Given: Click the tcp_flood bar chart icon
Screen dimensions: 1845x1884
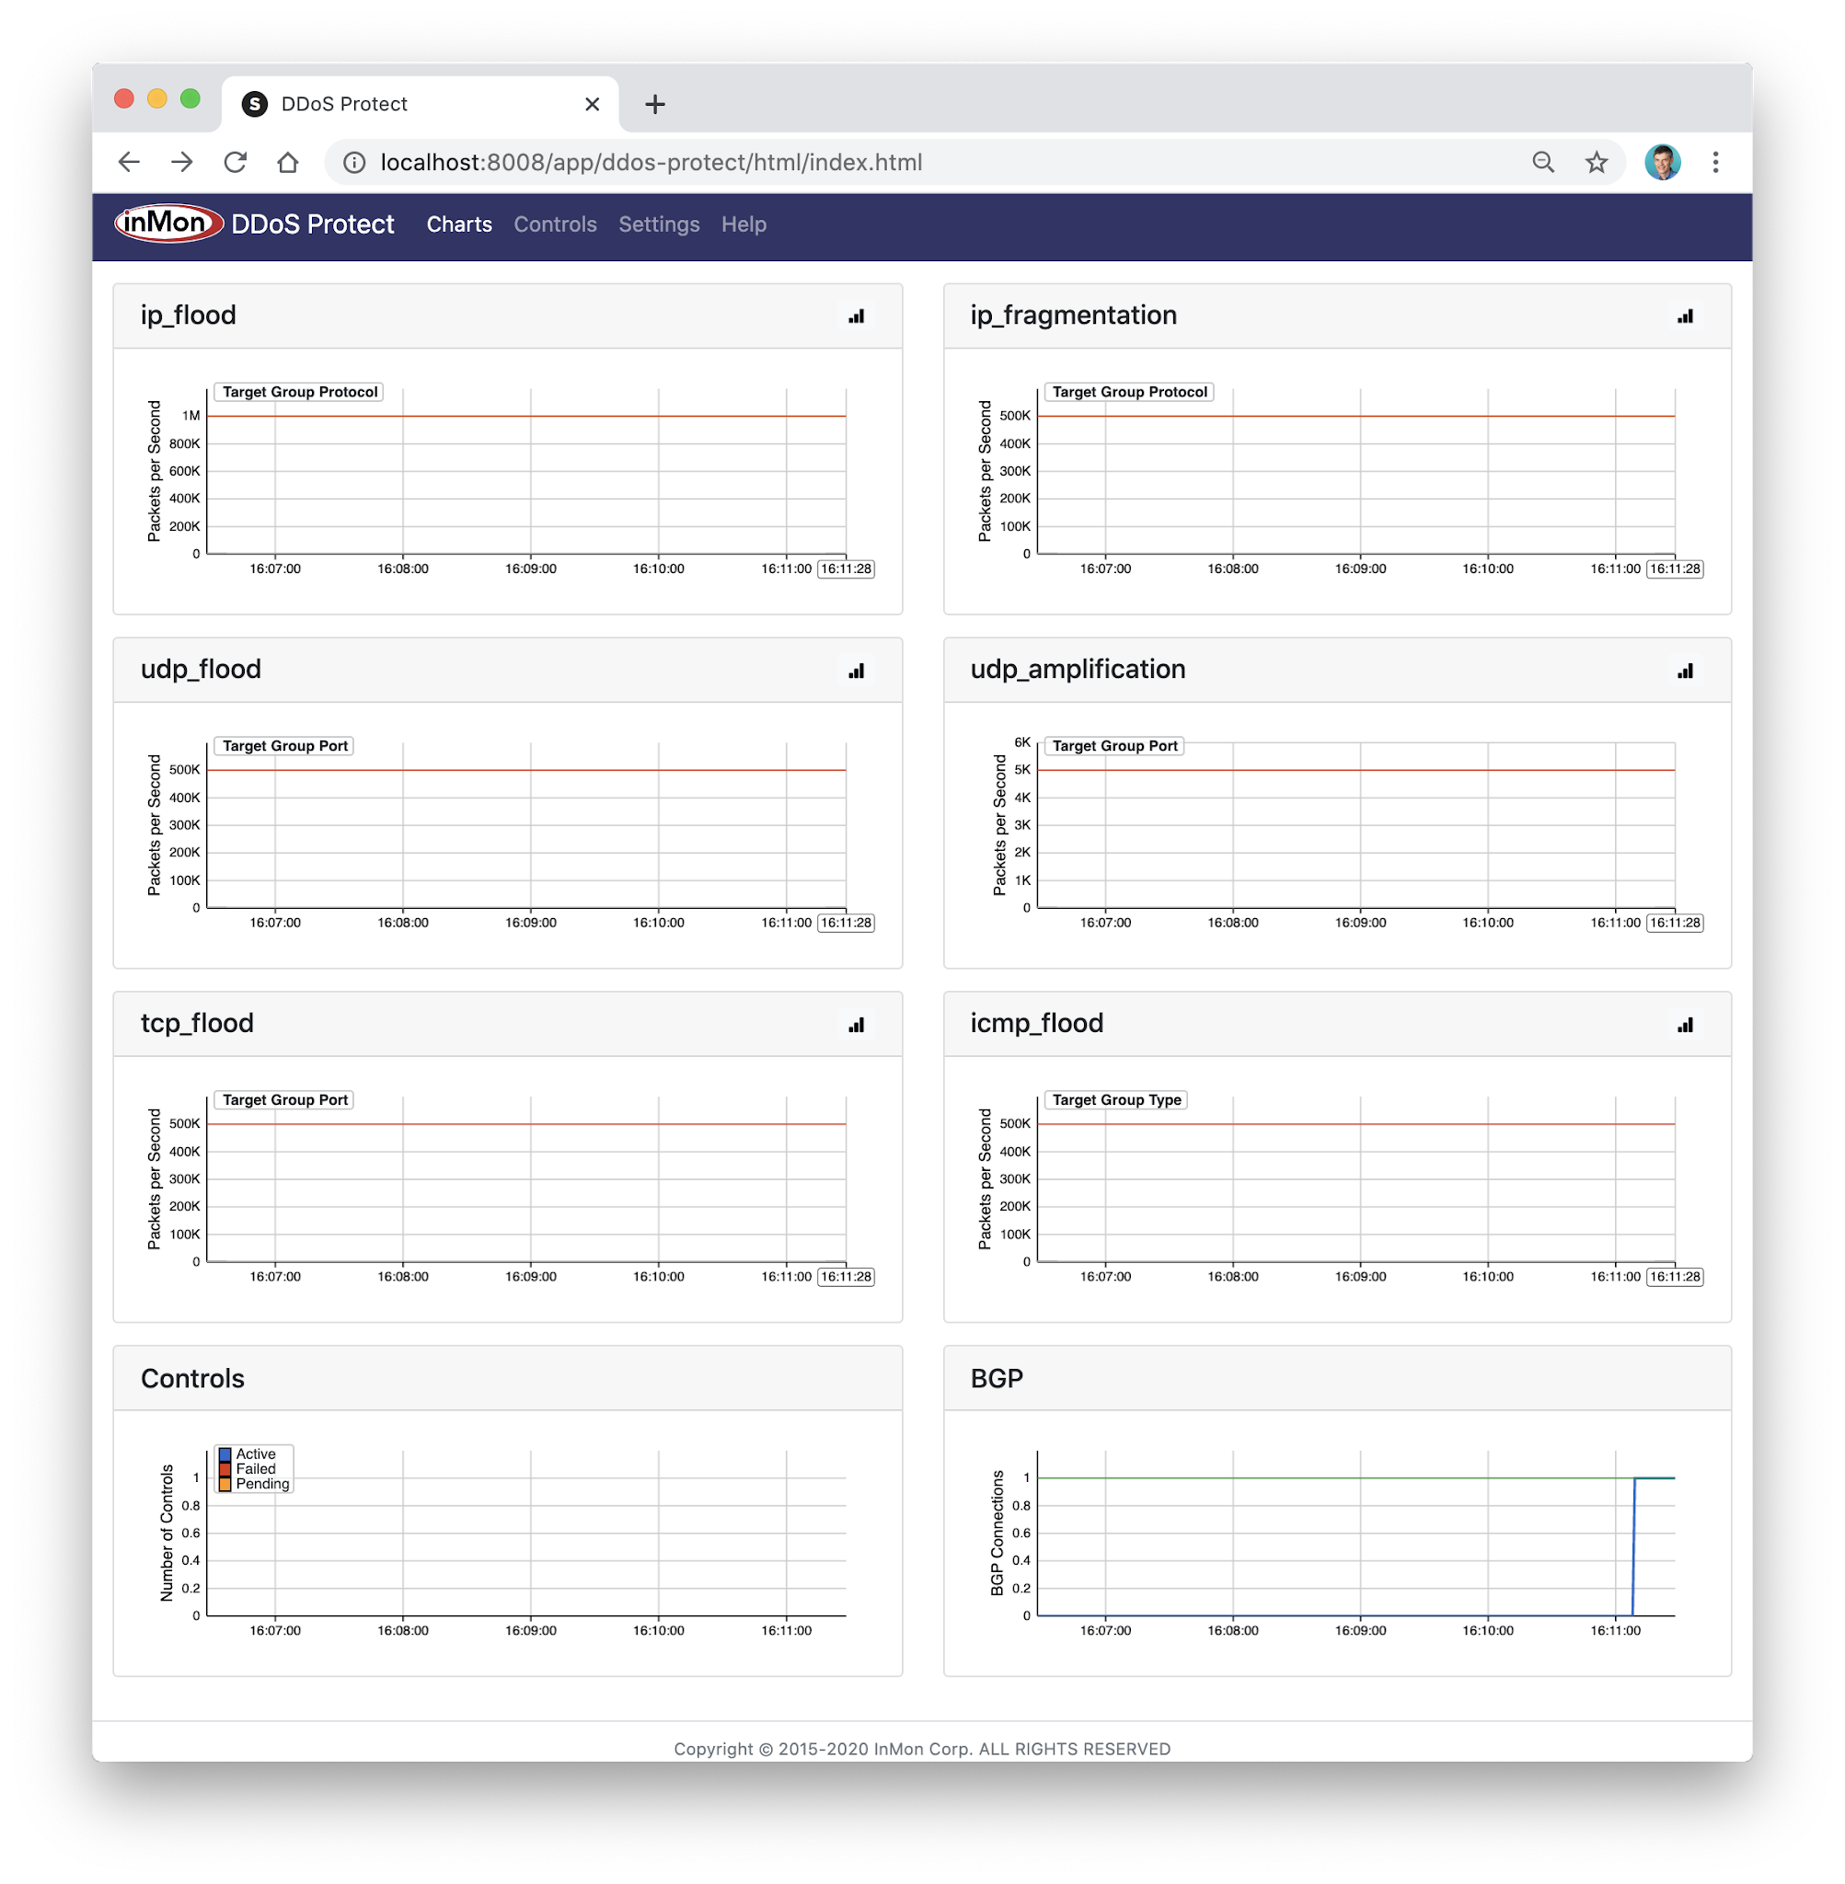Looking at the screenshot, I should point(856,1025).
